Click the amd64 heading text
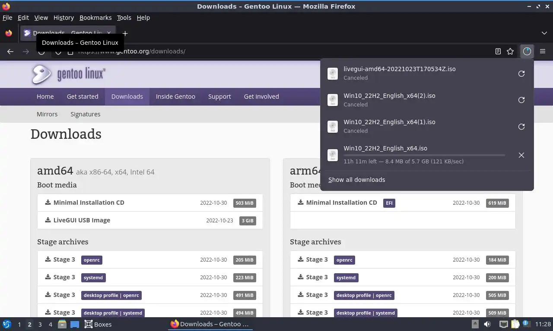Viewport: 553px width, 331px height. [x=55, y=171]
